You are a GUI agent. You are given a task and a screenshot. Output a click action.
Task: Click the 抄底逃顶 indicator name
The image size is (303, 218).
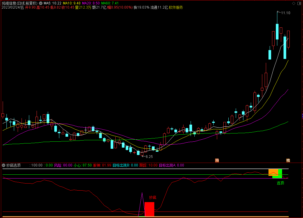click(14, 165)
